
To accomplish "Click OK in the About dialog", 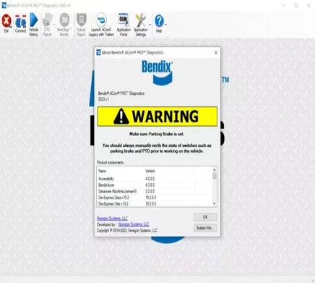I will (x=205, y=217).
